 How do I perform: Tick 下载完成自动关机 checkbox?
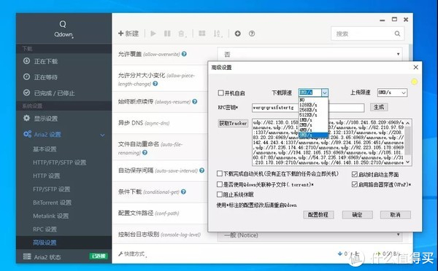(220, 173)
